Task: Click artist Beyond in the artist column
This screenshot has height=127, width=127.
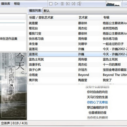Action: coord(84,75)
